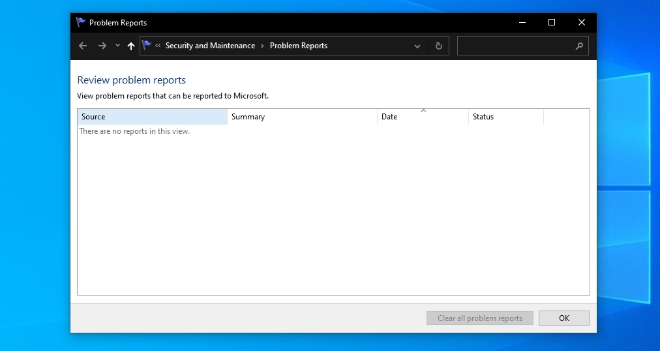Select 'There are no reports in this view' text
660x351 pixels.
tap(134, 131)
